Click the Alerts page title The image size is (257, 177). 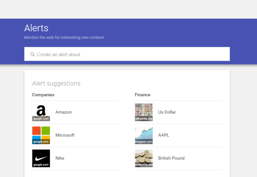pos(36,28)
